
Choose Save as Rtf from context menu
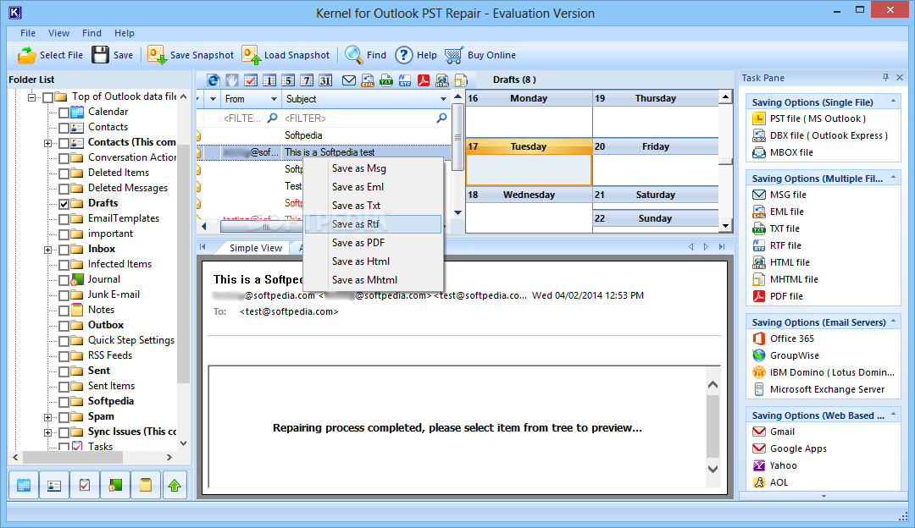pos(373,224)
